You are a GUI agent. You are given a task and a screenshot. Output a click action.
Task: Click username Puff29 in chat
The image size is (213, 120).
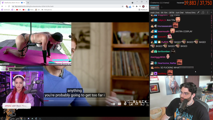tap(165, 42)
